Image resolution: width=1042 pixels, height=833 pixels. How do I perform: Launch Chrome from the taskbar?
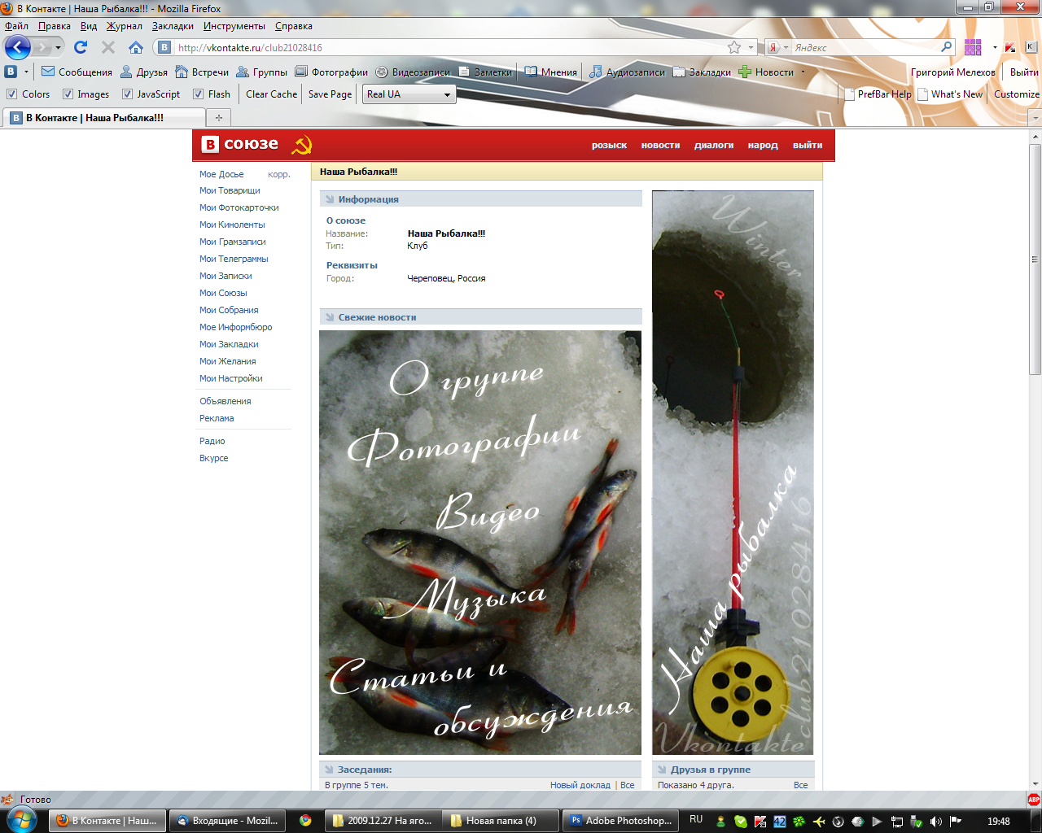tap(305, 821)
